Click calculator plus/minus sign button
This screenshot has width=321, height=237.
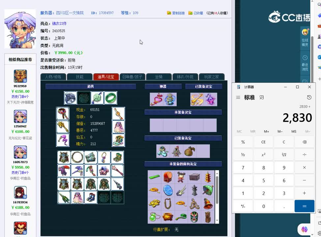[243, 206]
